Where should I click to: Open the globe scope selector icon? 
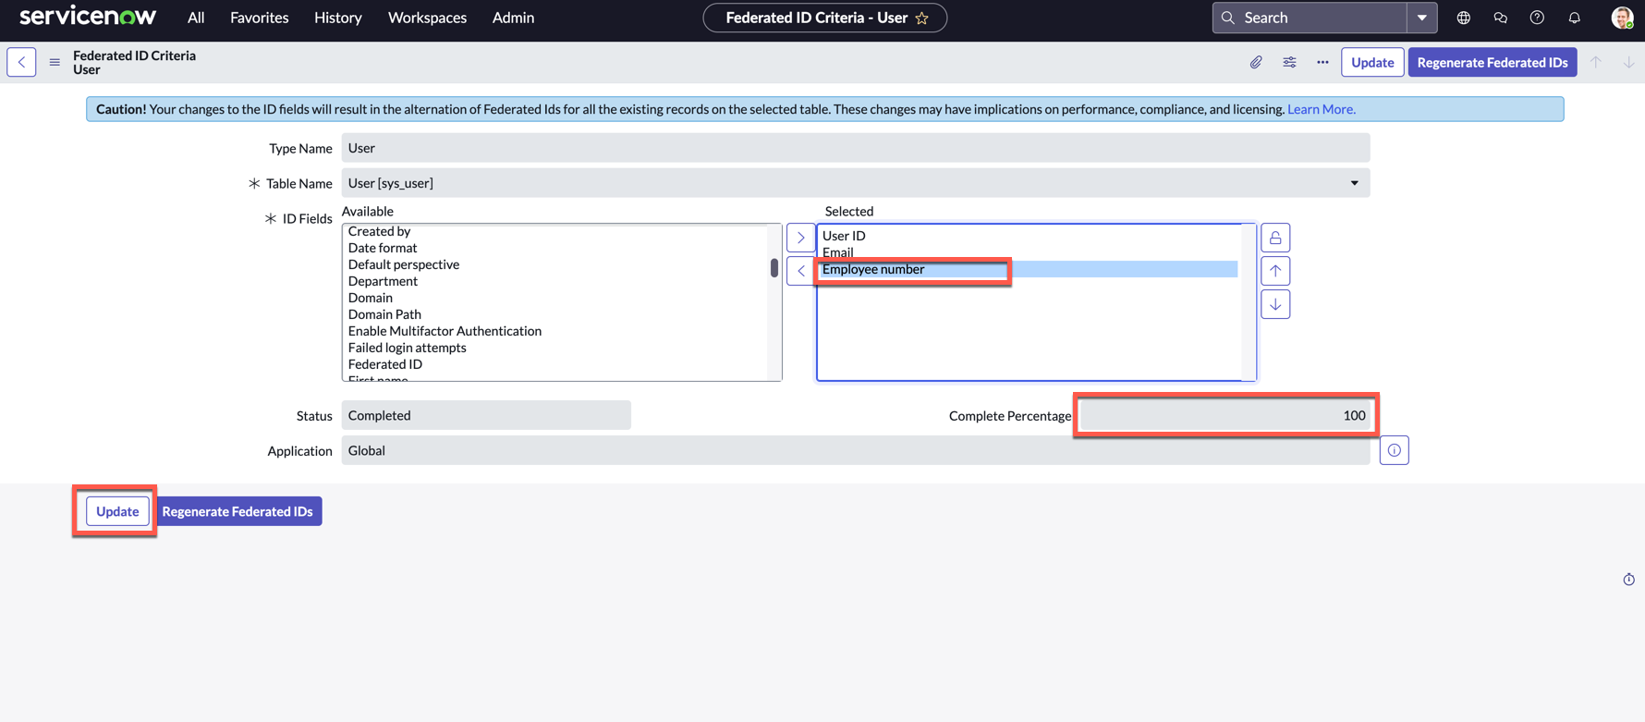(x=1464, y=18)
